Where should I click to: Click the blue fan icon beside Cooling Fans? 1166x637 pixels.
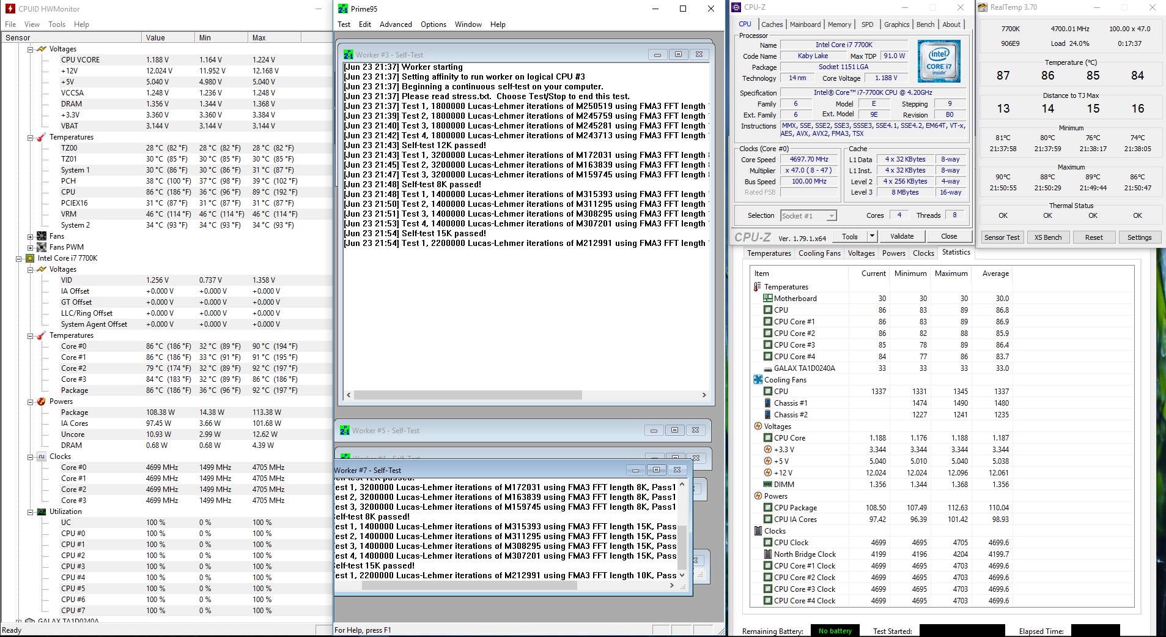pos(758,380)
